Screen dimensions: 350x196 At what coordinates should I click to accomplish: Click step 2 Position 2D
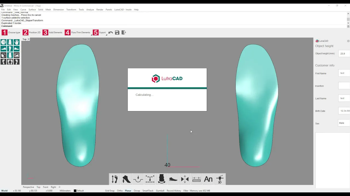pos(31,32)
